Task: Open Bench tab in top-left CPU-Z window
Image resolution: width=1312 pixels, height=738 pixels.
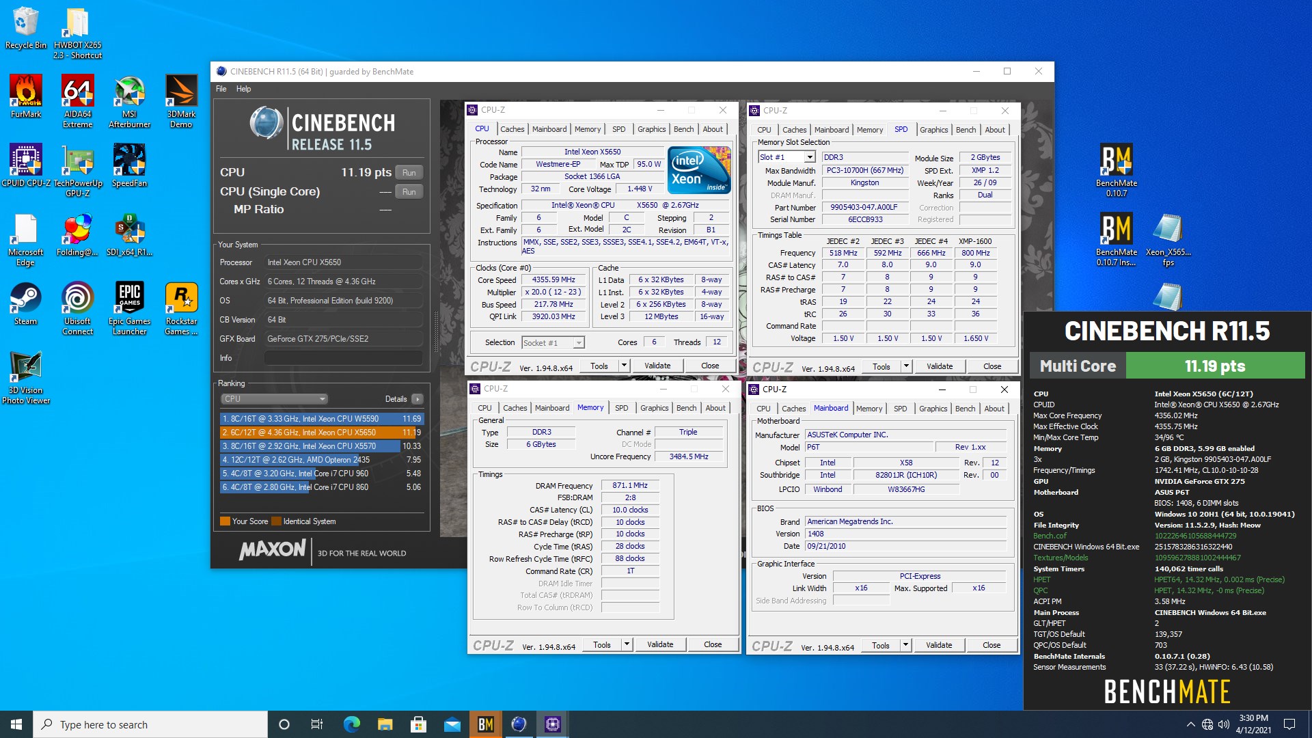Action: (683, 129)
